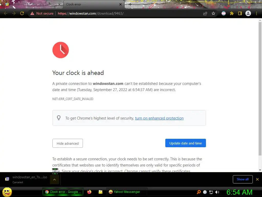Open the smiley Start button
Screen dimensions: 262x197
click(x=7, y=192)
